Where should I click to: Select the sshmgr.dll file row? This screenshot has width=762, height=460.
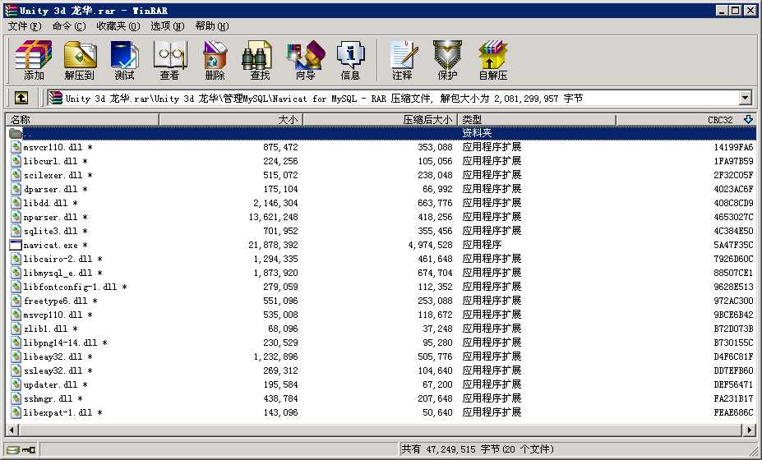[381, 398]
